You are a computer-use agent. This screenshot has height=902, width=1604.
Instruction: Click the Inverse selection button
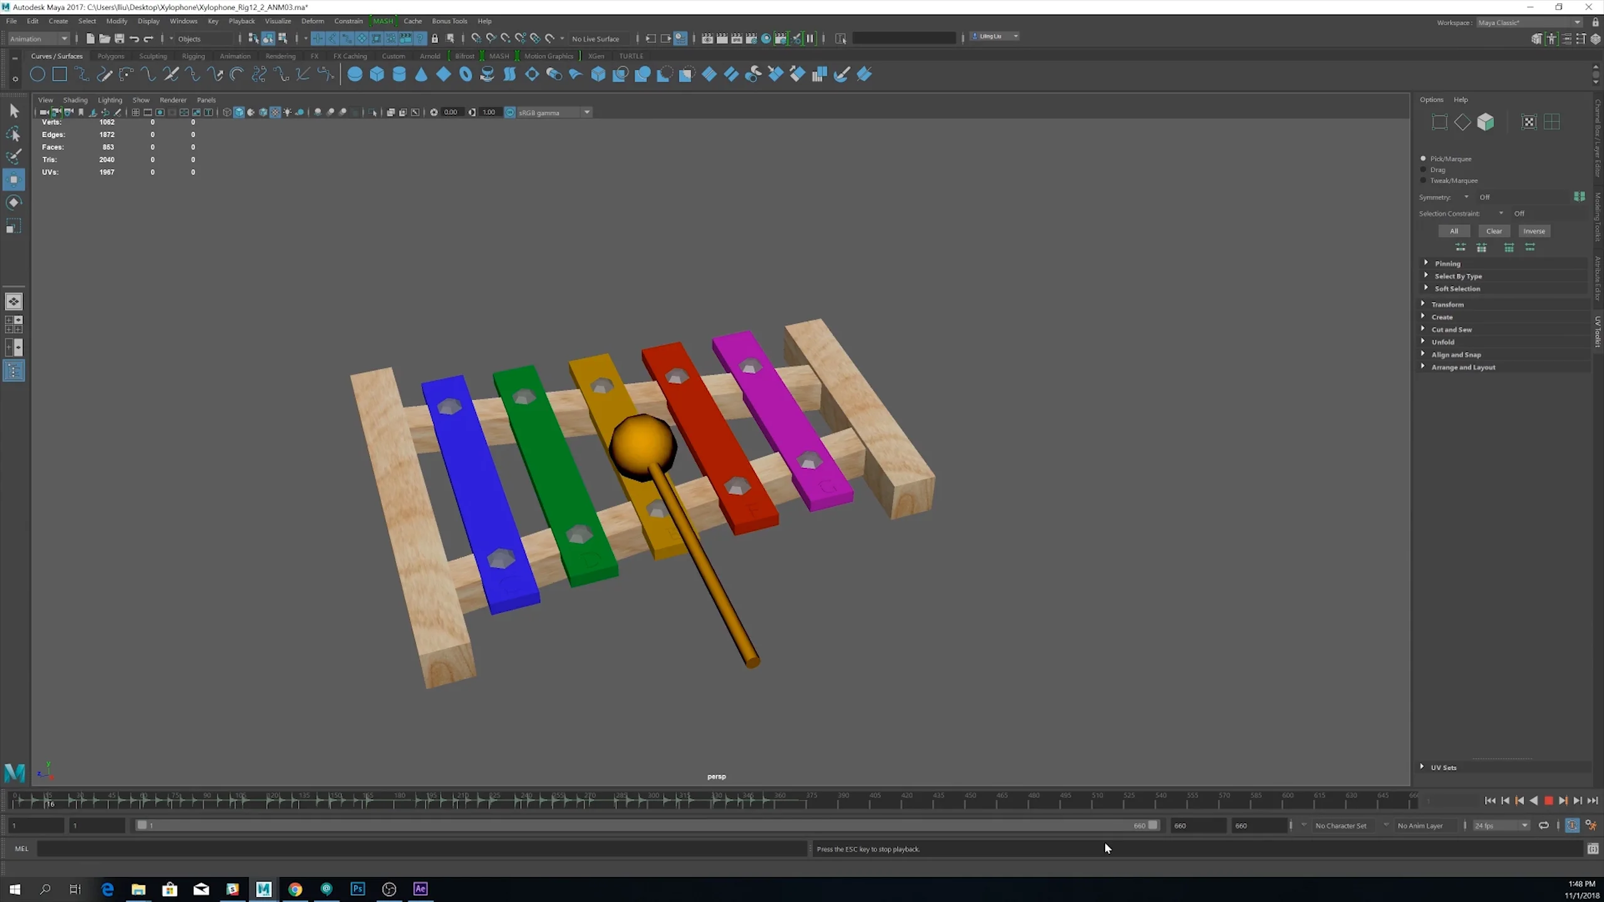coord(1534,231)
